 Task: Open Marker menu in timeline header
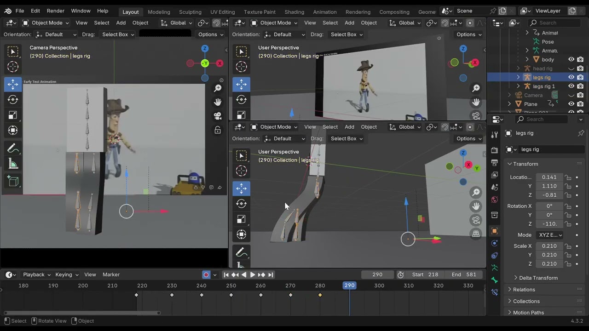tap(111, 275)
